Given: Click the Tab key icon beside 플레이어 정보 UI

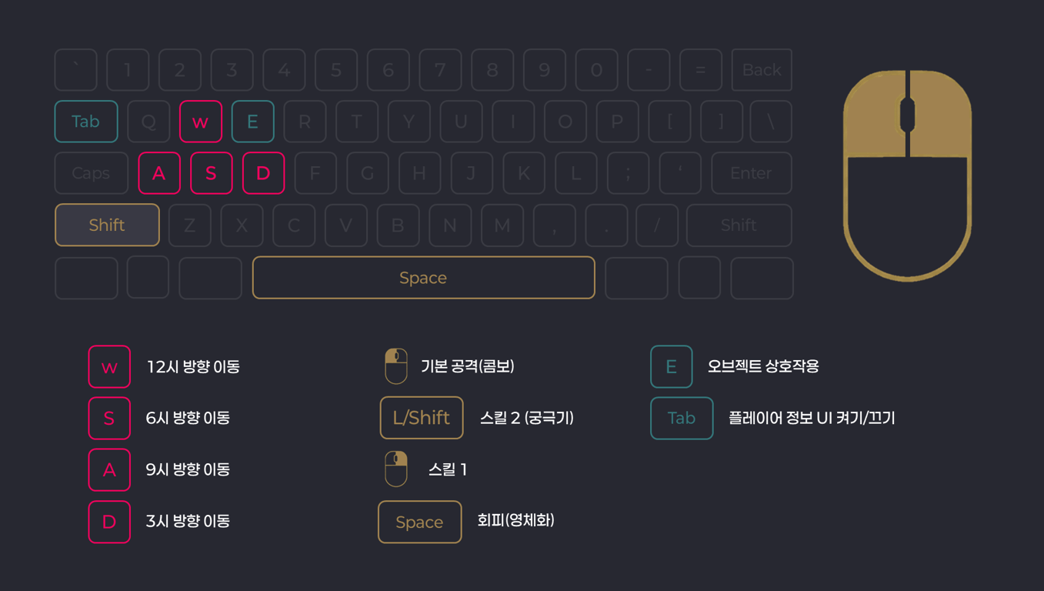Looking at the screenshot, I should pos(682,419).
